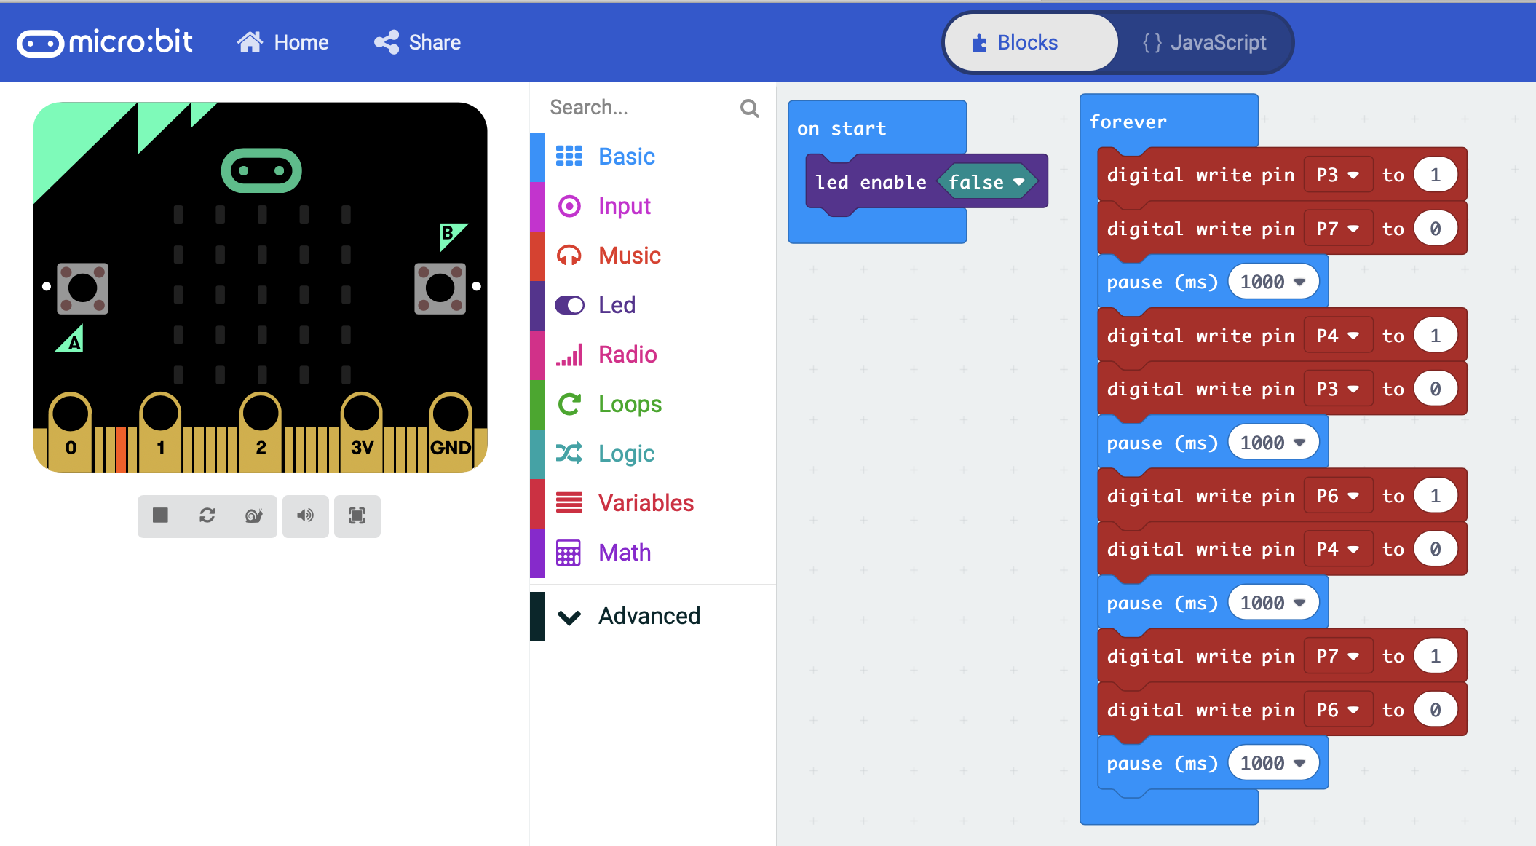Mute the simulator audio
The height and width of the screenshot is (846, 1536).
pyautogui.click(x=306, y=516)
